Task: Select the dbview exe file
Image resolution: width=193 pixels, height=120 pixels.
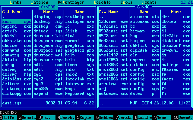Action: pyautogui.click(x=176, y=22)
